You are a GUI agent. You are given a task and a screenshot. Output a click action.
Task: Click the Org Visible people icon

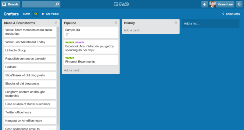coord(43,14)
